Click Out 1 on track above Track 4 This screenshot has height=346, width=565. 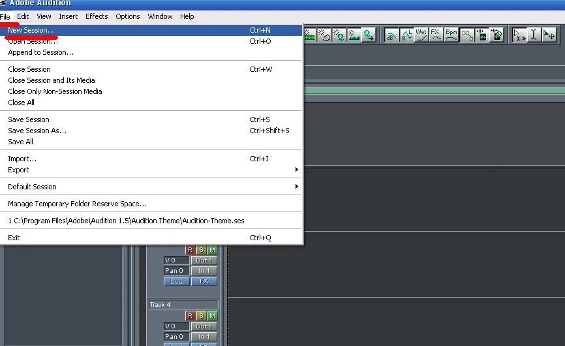(204, 260)
